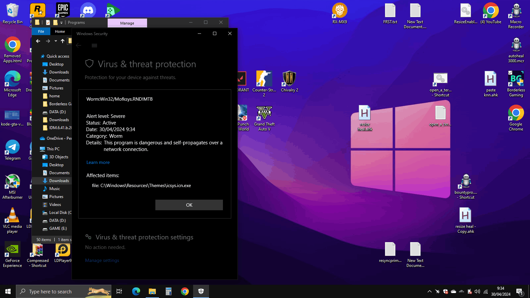Open the Quick Access Toolbar customize dropdown
The height and width of the screenshot is (298, 530).
click(x=61, y=23)
